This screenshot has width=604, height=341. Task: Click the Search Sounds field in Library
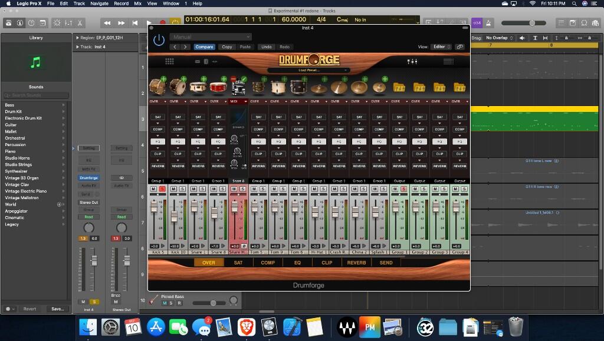[x=36, y=95]
